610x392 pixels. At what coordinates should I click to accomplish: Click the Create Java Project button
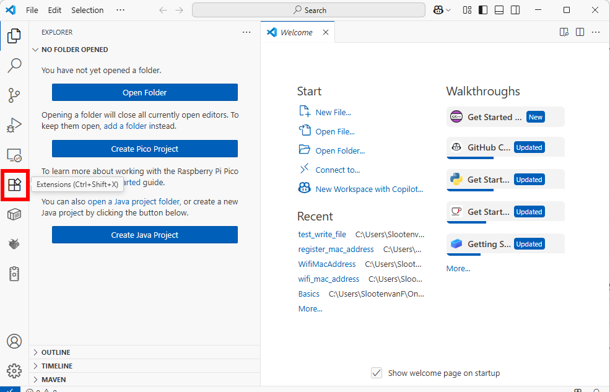tap(145, 235)
